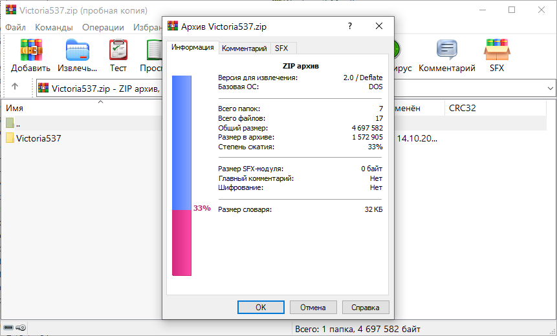Click the 2.0 / Deflate version value
This screenshot has height=336, width=557.
(x=363, y=78)
